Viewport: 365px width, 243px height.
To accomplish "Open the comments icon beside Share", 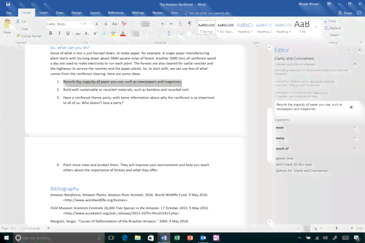I will tap(359, 13).
